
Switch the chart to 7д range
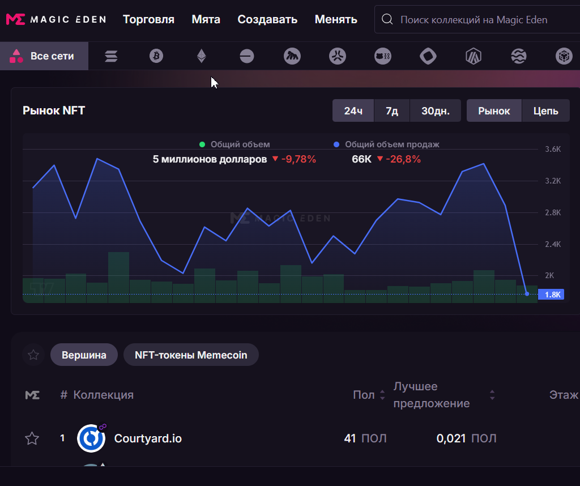tap(392, 110)
